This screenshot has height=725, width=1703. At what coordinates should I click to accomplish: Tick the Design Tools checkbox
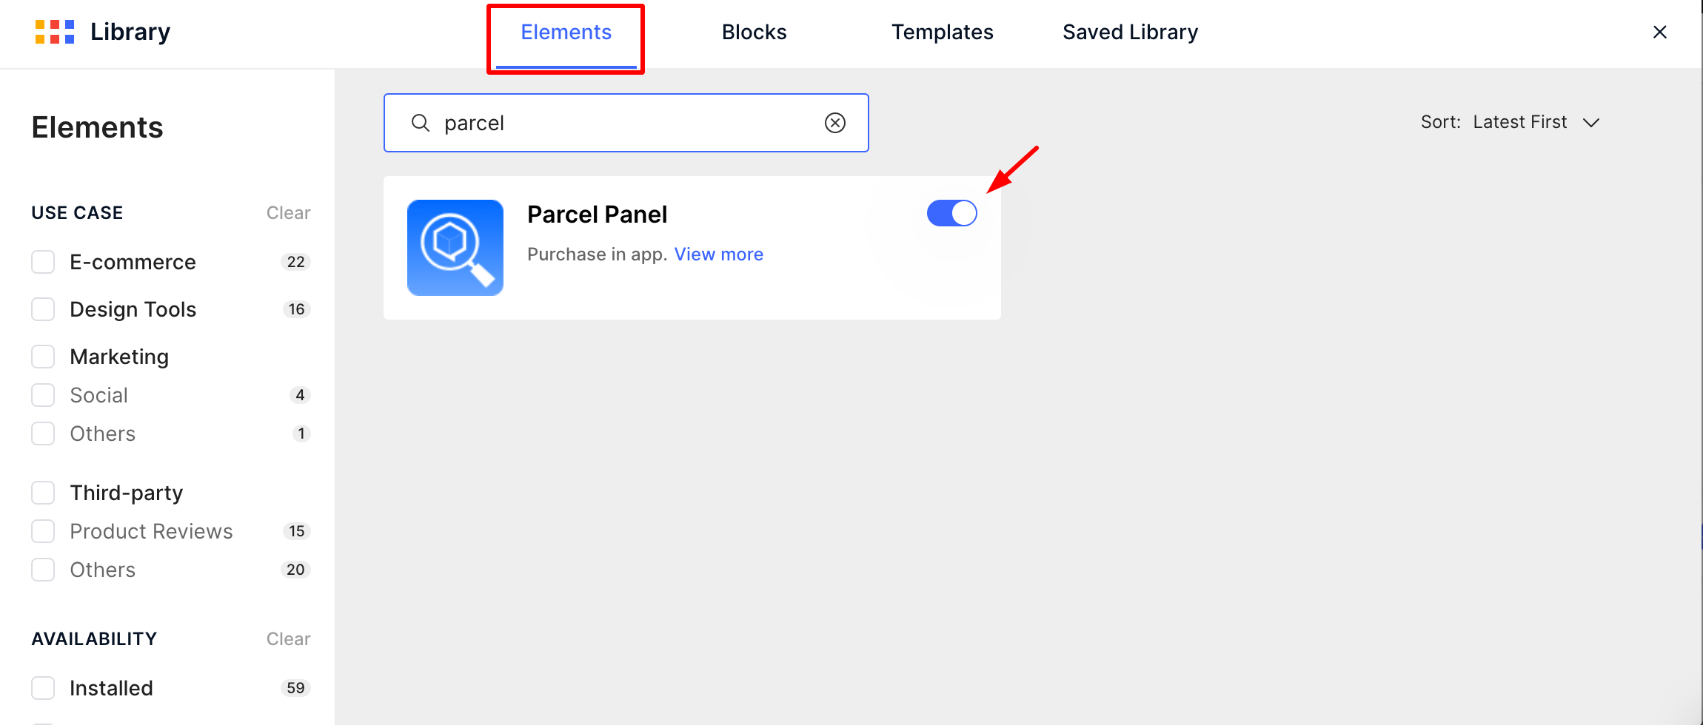(43, 309)
